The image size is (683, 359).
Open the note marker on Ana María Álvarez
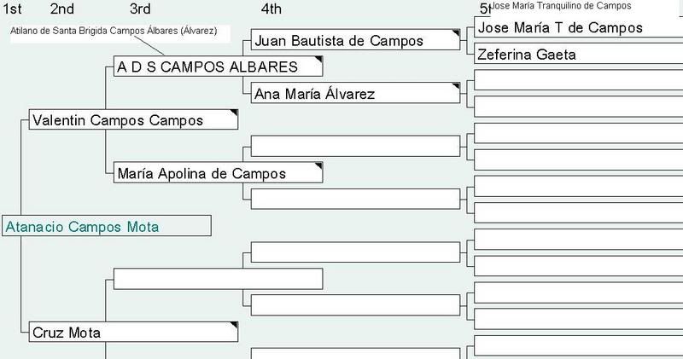[456, 86]
